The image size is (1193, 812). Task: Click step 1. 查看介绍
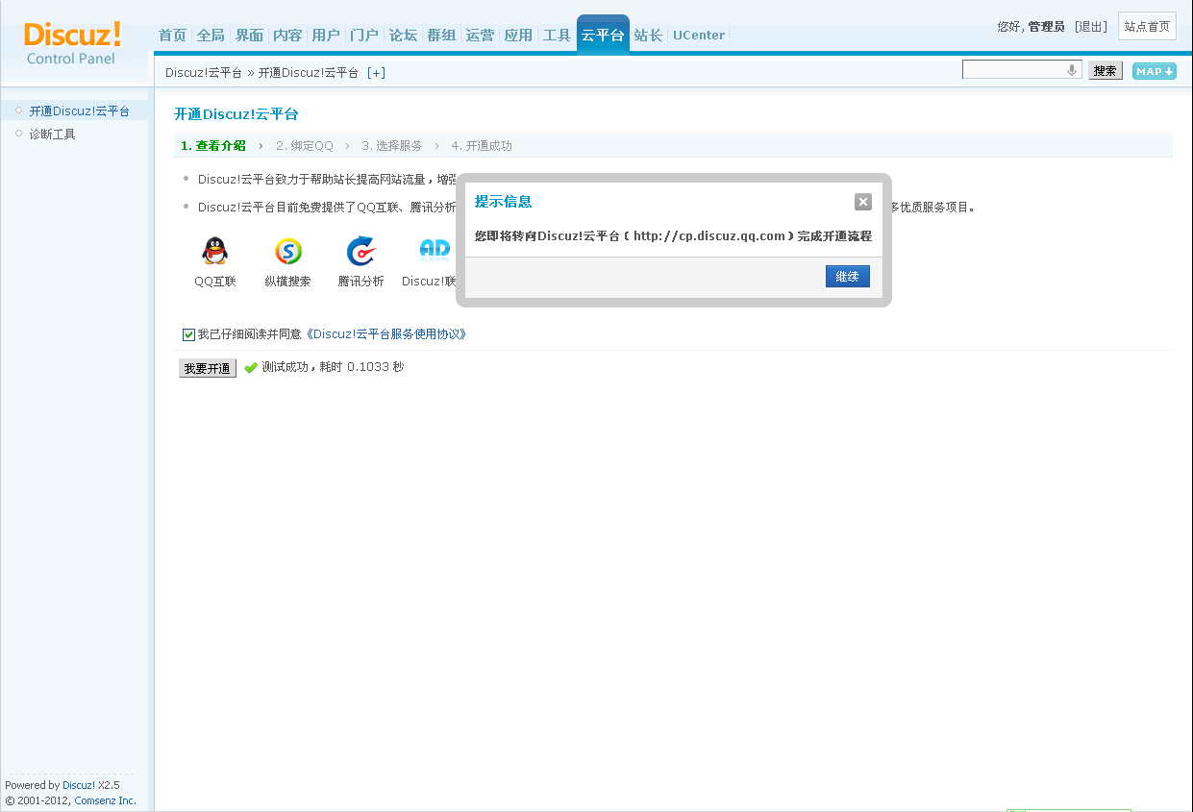coord(213,146)
